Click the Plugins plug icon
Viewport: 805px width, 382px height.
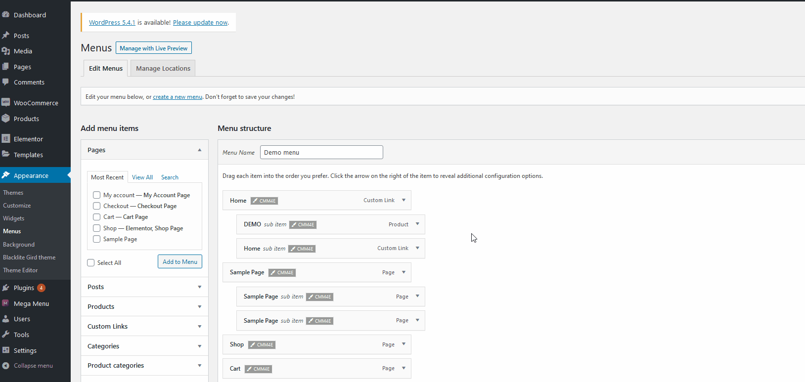pos(6,288)
